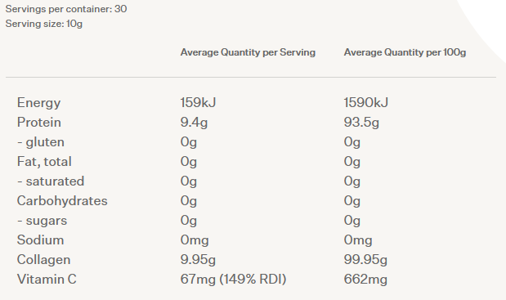This screenshot has width=506, height=300.
Task: Click the Fat, total row label
Action: tap(44, 162)
